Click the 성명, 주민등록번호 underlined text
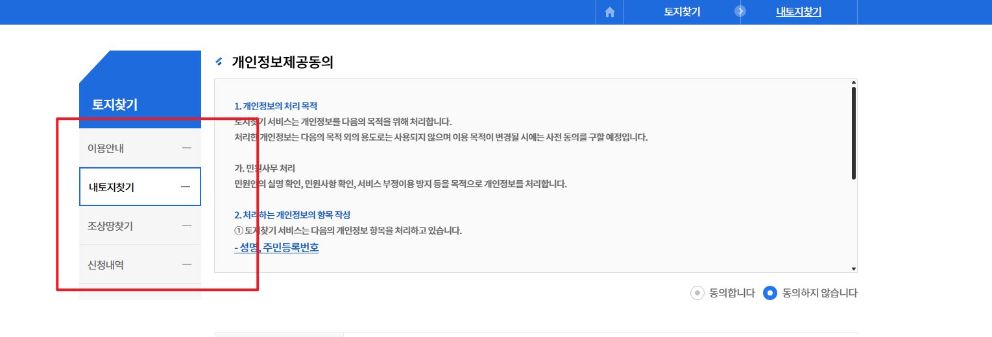The height and width of the screenshot is (337, 992). point(276,248)
